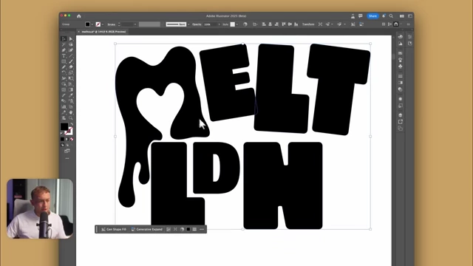The image size is (473, 266).
Task: Select the Paintbrush tool
Action: tap(71, 61)
